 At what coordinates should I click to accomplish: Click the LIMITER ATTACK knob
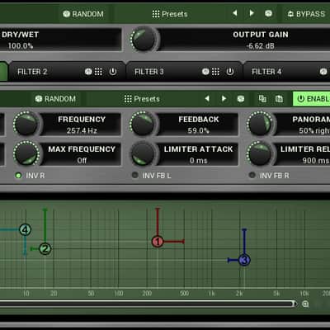pos(143,153)
